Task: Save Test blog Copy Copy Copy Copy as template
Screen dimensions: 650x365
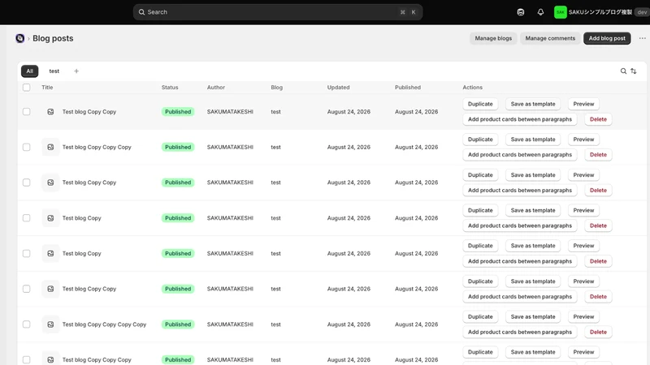Action: [x=533, y=316]
